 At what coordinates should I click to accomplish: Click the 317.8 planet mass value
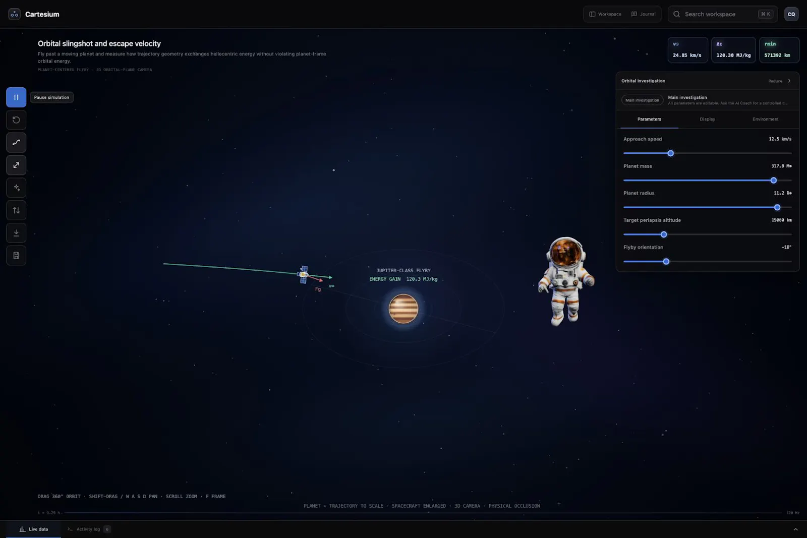point(781,166)
